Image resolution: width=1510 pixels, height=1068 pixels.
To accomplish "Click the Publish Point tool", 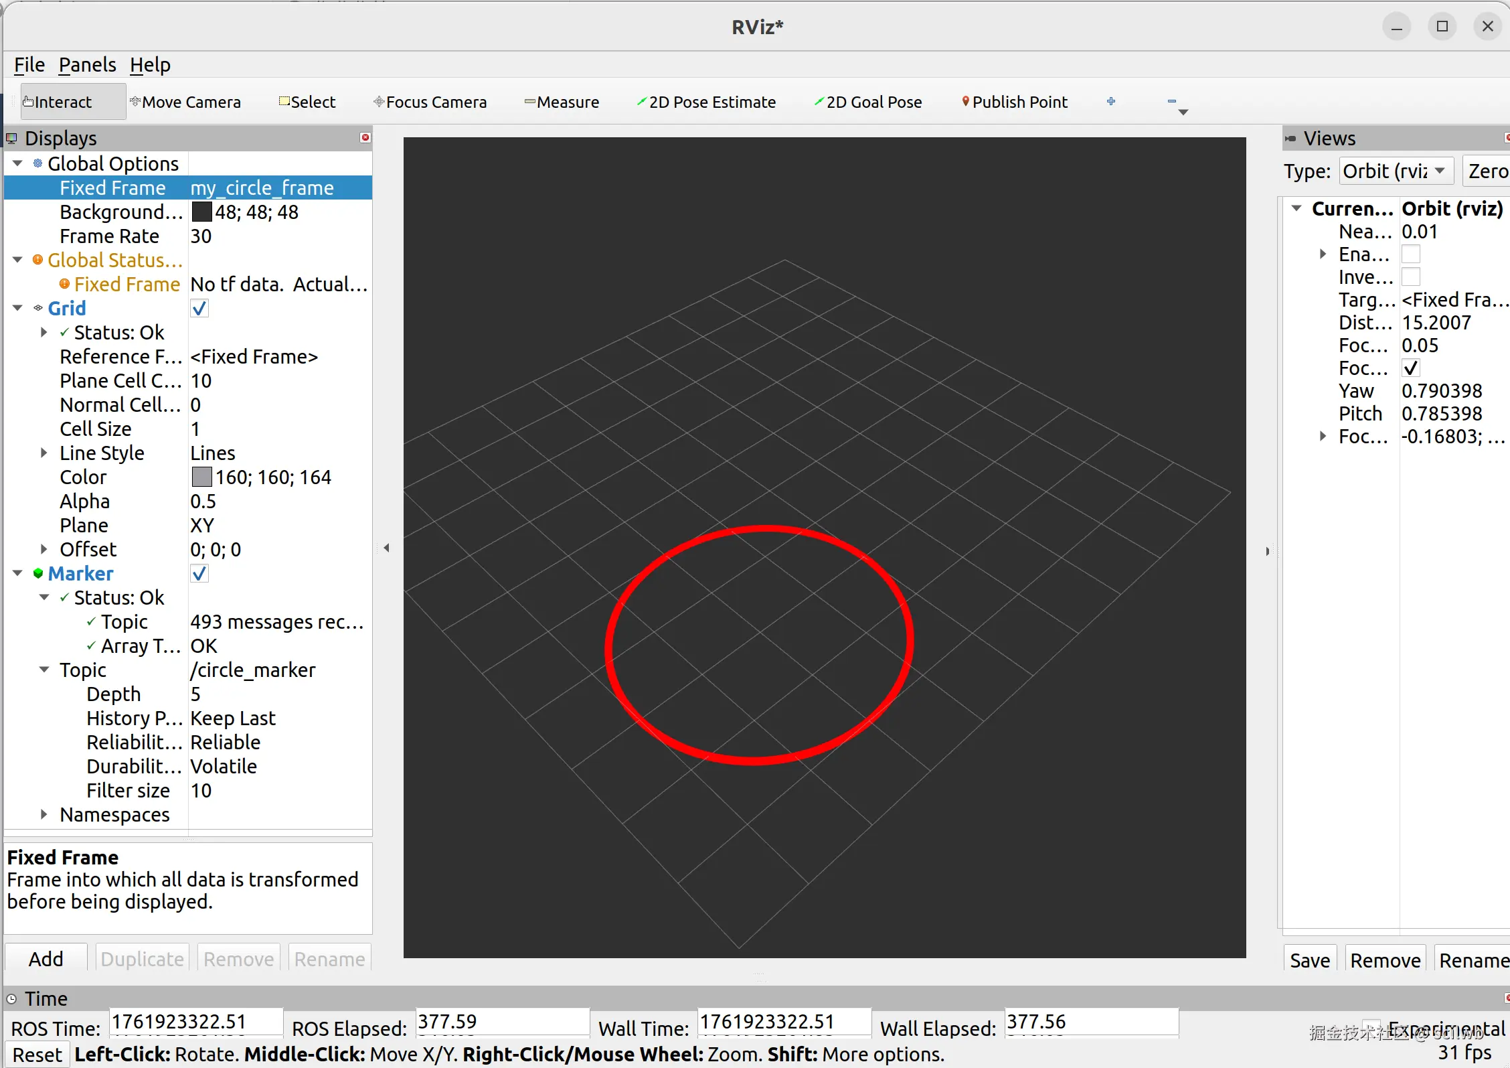I will coord(1014,102).
